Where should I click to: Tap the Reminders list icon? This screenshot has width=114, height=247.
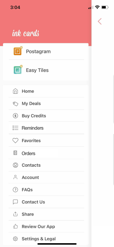15,128
